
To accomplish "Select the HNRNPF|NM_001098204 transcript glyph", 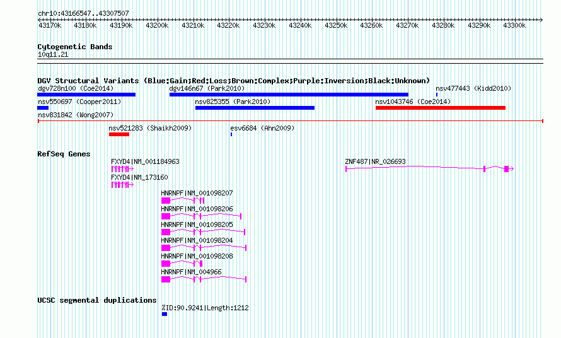I will pyautogui.click(x=204, y=248).
